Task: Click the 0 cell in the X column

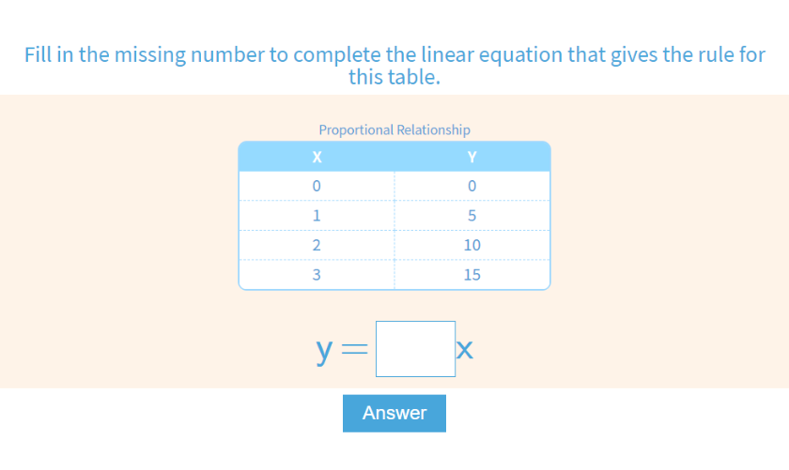Action: pos(317,186)
